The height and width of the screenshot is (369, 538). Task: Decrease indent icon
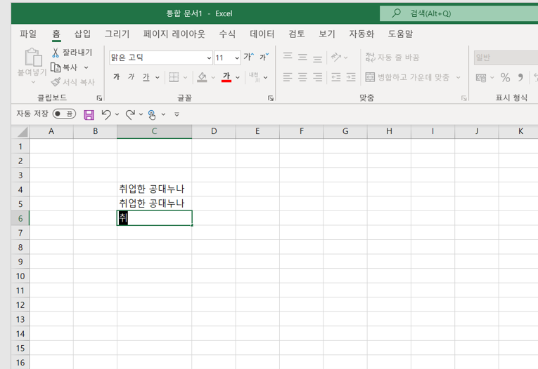tap(336, 77)
